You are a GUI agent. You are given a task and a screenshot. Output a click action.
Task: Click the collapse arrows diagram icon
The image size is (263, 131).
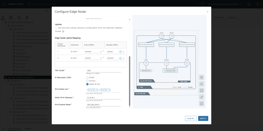[201, 97]
